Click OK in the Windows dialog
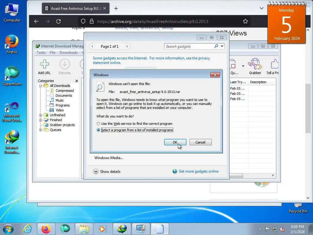The width and height of the screenshot is (313, 235). point(175,142)
